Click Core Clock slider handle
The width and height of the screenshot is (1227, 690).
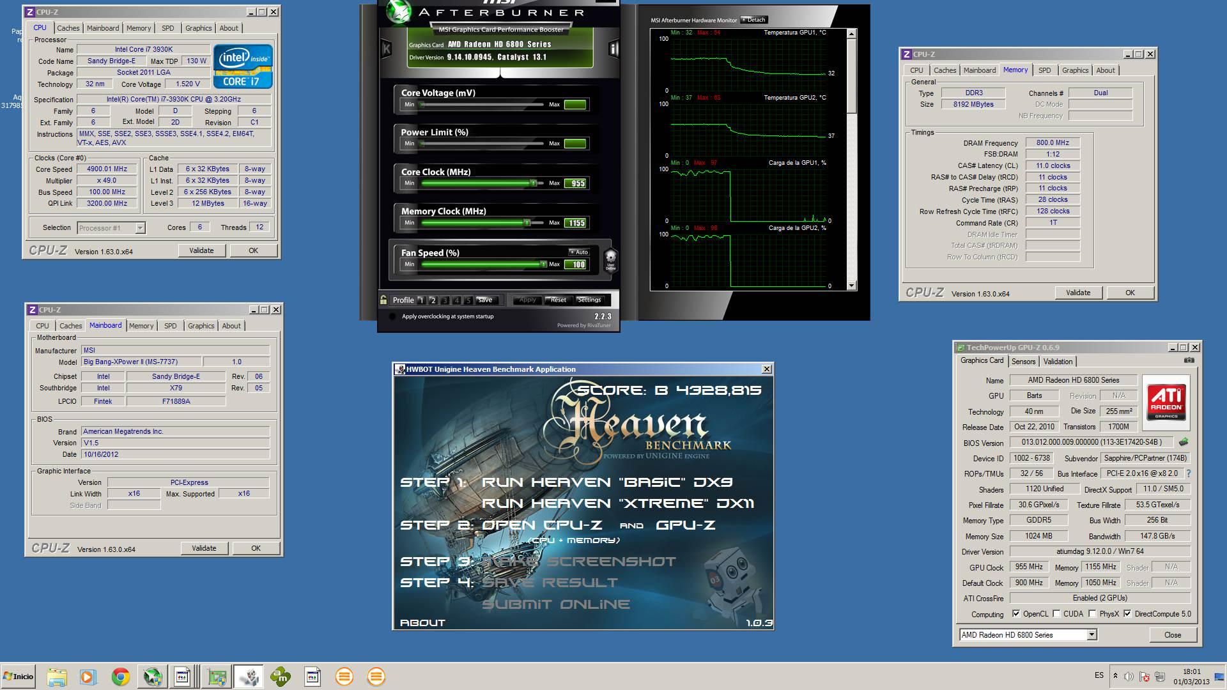[533, 183]
